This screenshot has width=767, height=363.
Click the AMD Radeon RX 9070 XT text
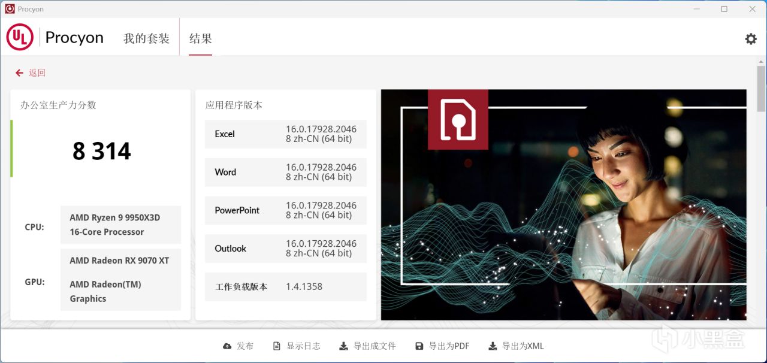(119, 261)
